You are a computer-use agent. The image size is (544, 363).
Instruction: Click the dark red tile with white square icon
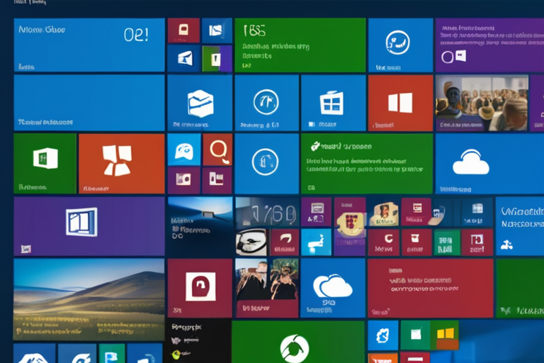point(200,287)
